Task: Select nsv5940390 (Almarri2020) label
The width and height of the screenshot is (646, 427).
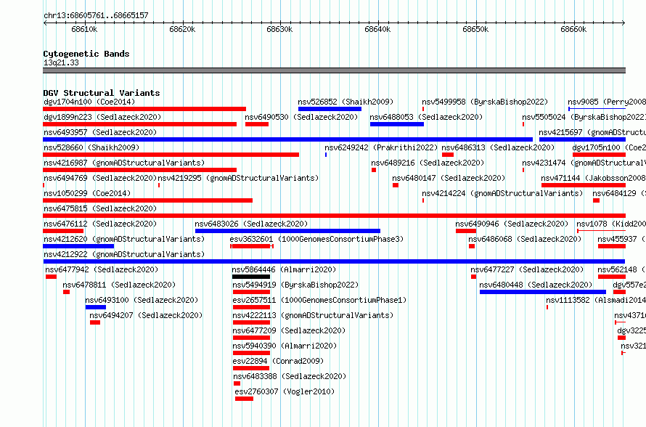Action: tap(285, 346)
